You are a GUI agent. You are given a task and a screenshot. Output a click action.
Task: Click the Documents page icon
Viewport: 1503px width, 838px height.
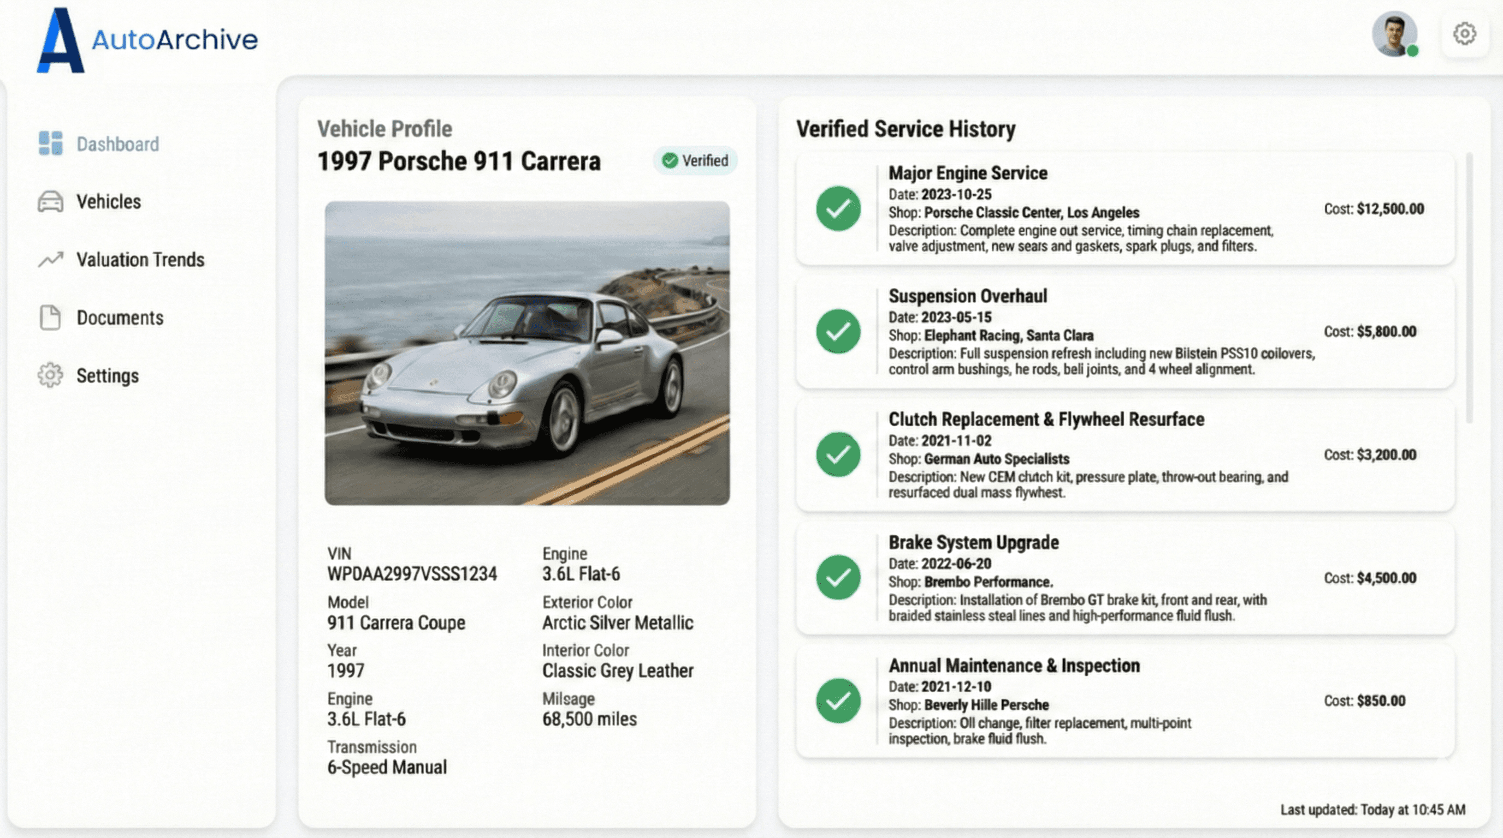(x=50, y=318)
